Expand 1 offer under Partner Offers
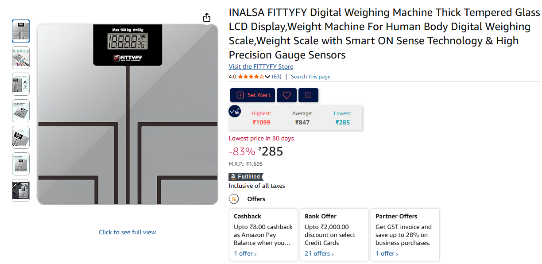Screen dimensions: 542x264 tap(387, 254)
